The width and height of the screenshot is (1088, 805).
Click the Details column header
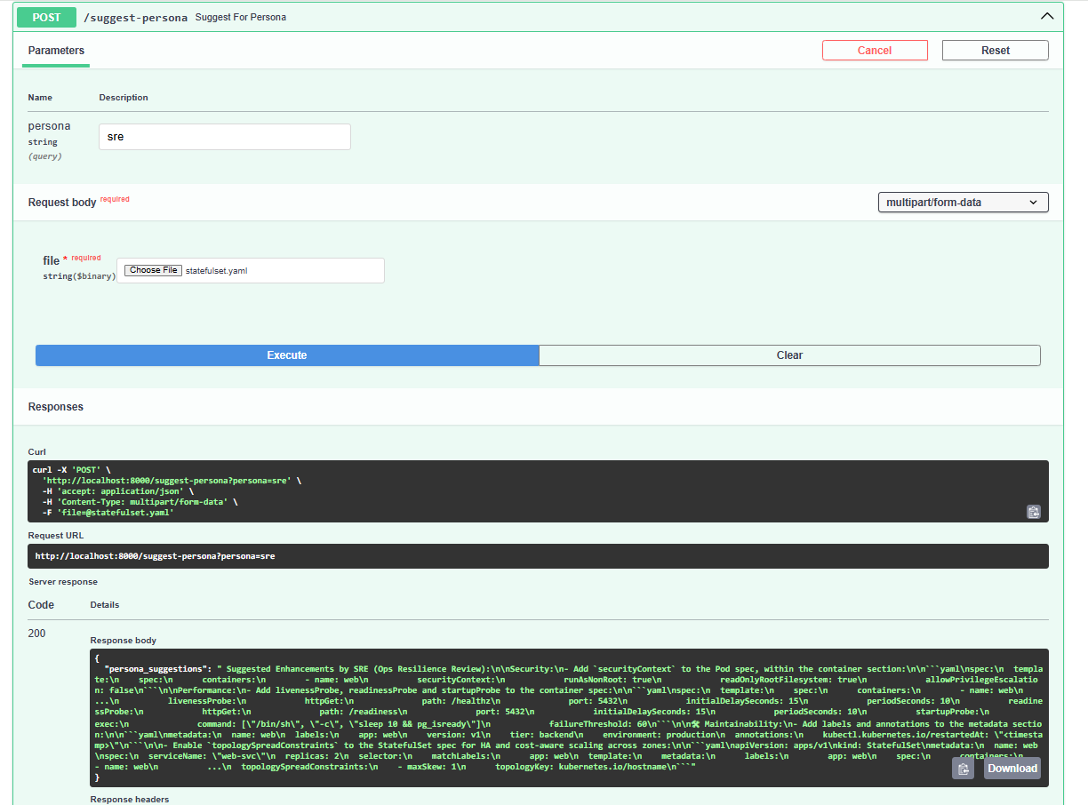point(105,605)
